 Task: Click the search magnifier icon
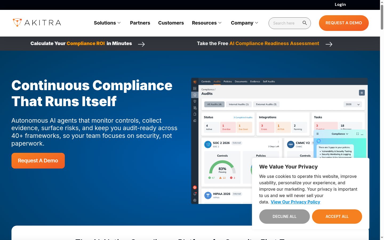click(x=305, y=23)
